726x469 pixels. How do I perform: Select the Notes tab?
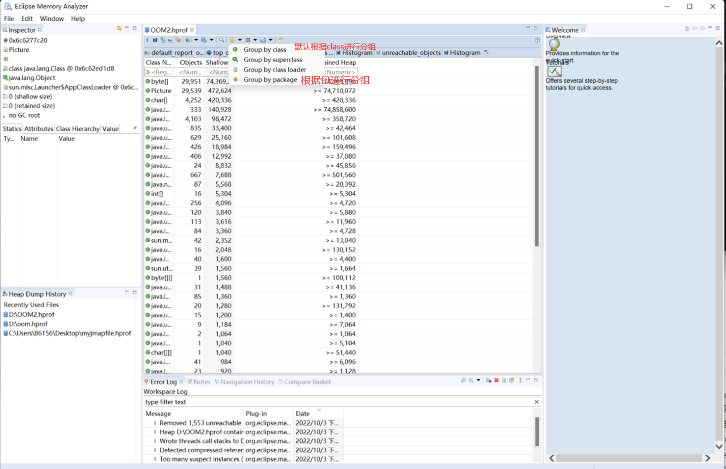tap(199, 382)
